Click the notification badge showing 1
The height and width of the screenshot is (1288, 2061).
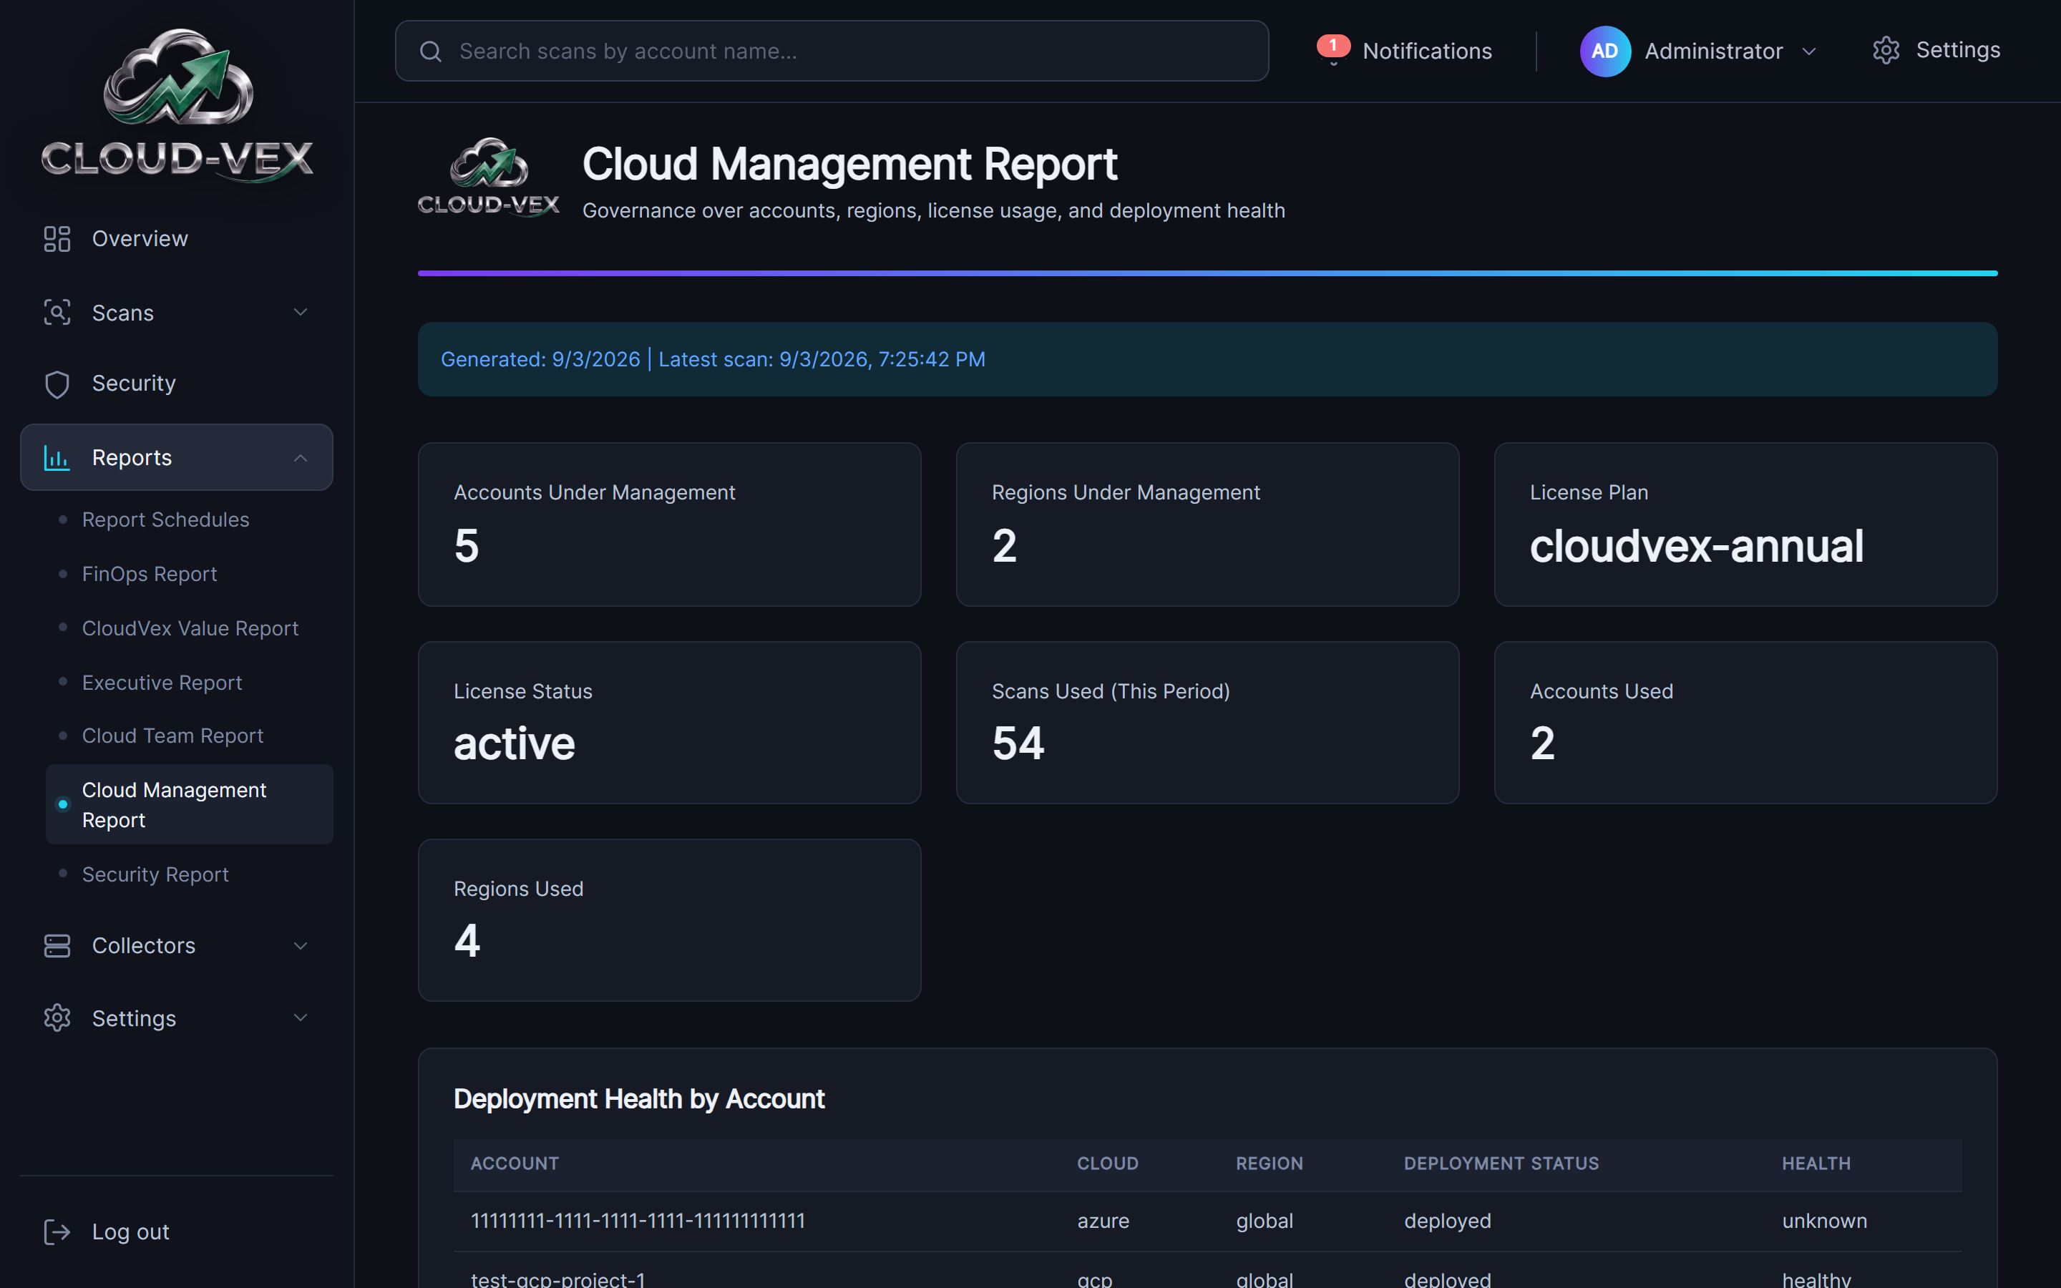[1332, 44]
